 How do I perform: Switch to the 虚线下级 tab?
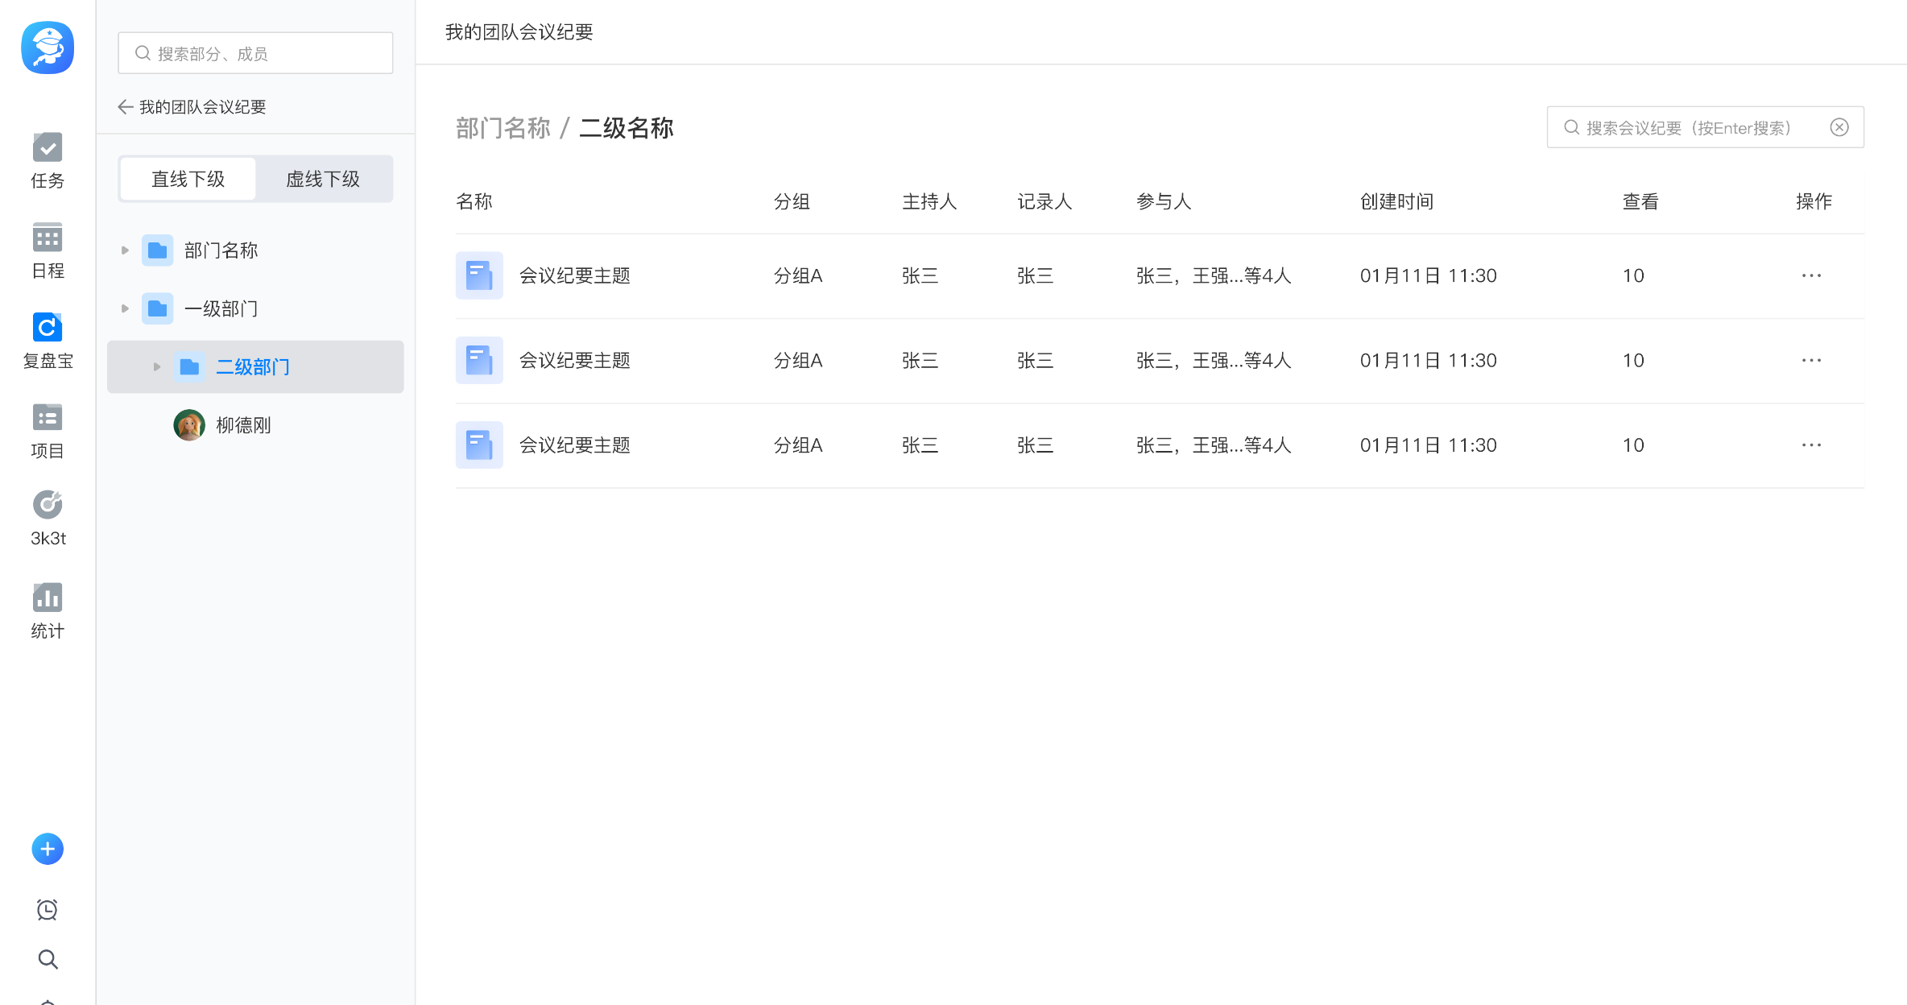[x=323, y=179]
